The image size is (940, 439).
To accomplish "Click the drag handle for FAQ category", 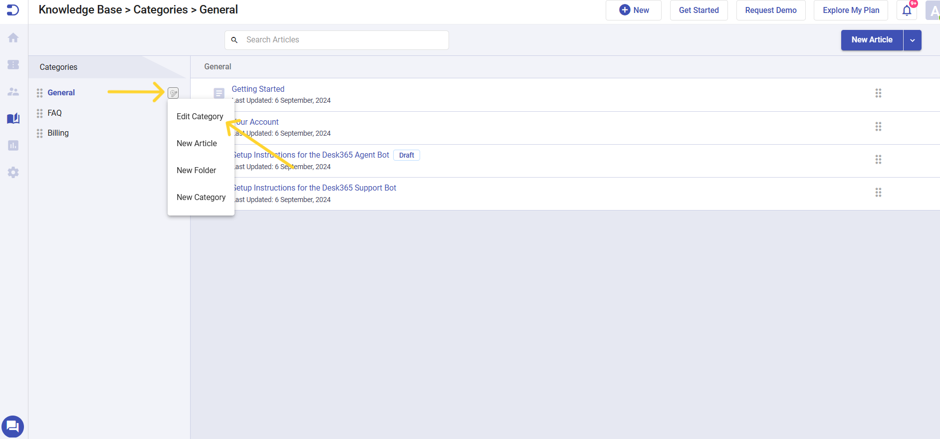I will coord(39,113).
